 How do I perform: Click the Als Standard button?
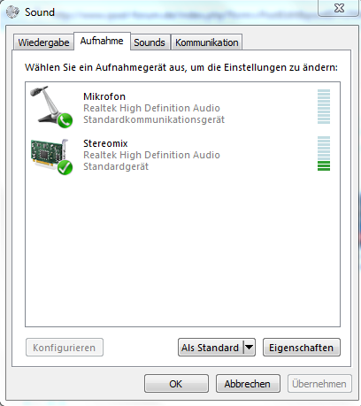pyautogui.click(x=211, y=348)
